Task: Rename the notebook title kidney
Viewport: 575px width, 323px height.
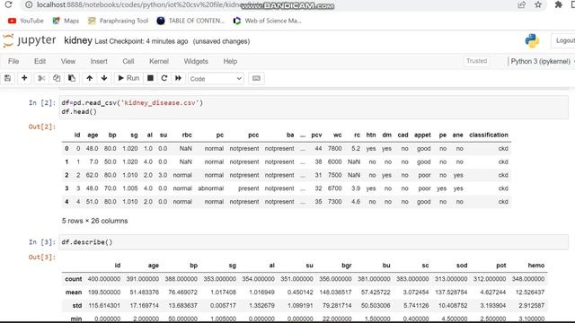Action: 78,40
